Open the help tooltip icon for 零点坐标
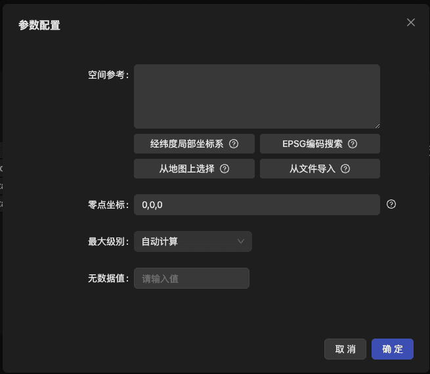Screen dimensions: 430x374 (x=391, y=204)
